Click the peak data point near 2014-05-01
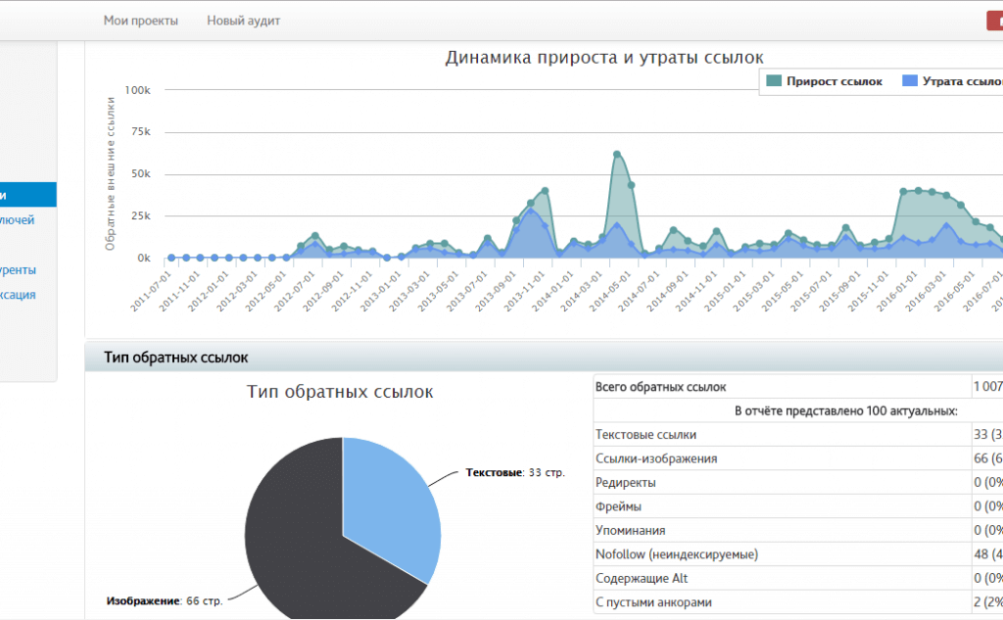The image size is (1003, 620). point(615,152)
